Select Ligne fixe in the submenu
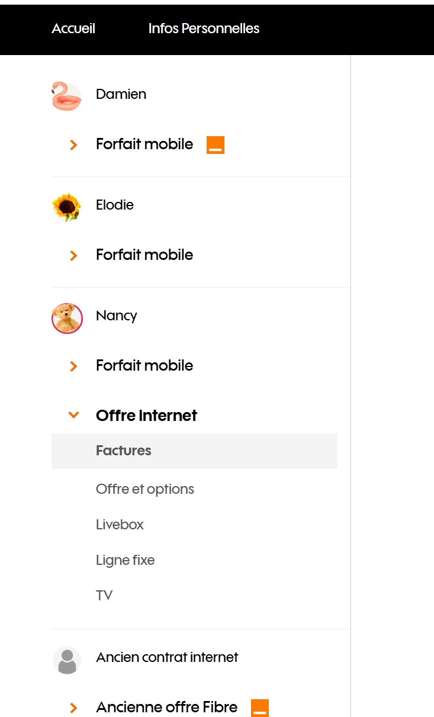Image resolution: width=434 pixels, height=717 pixels. (125, 560)
